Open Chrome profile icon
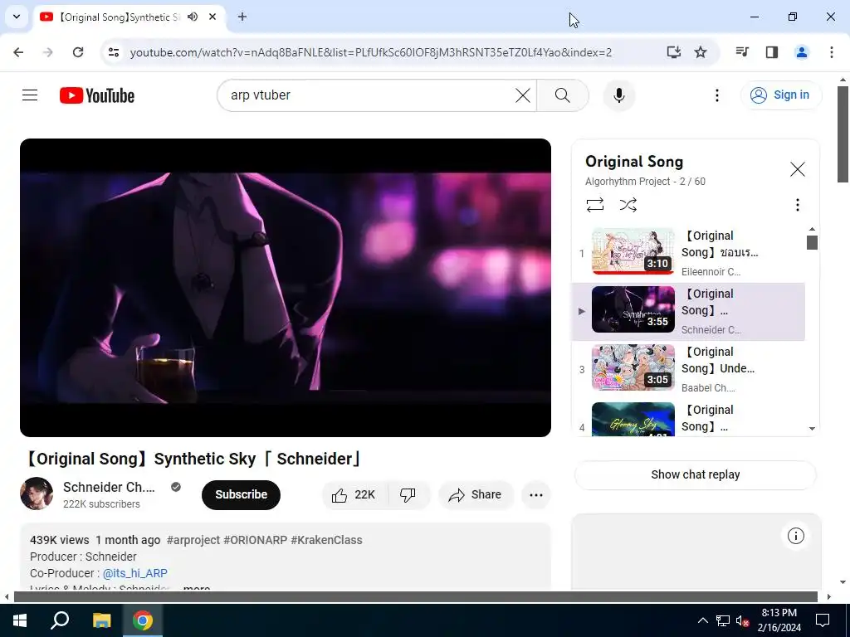The width and height of the screenshot is (850, 637). coord(801,52)
